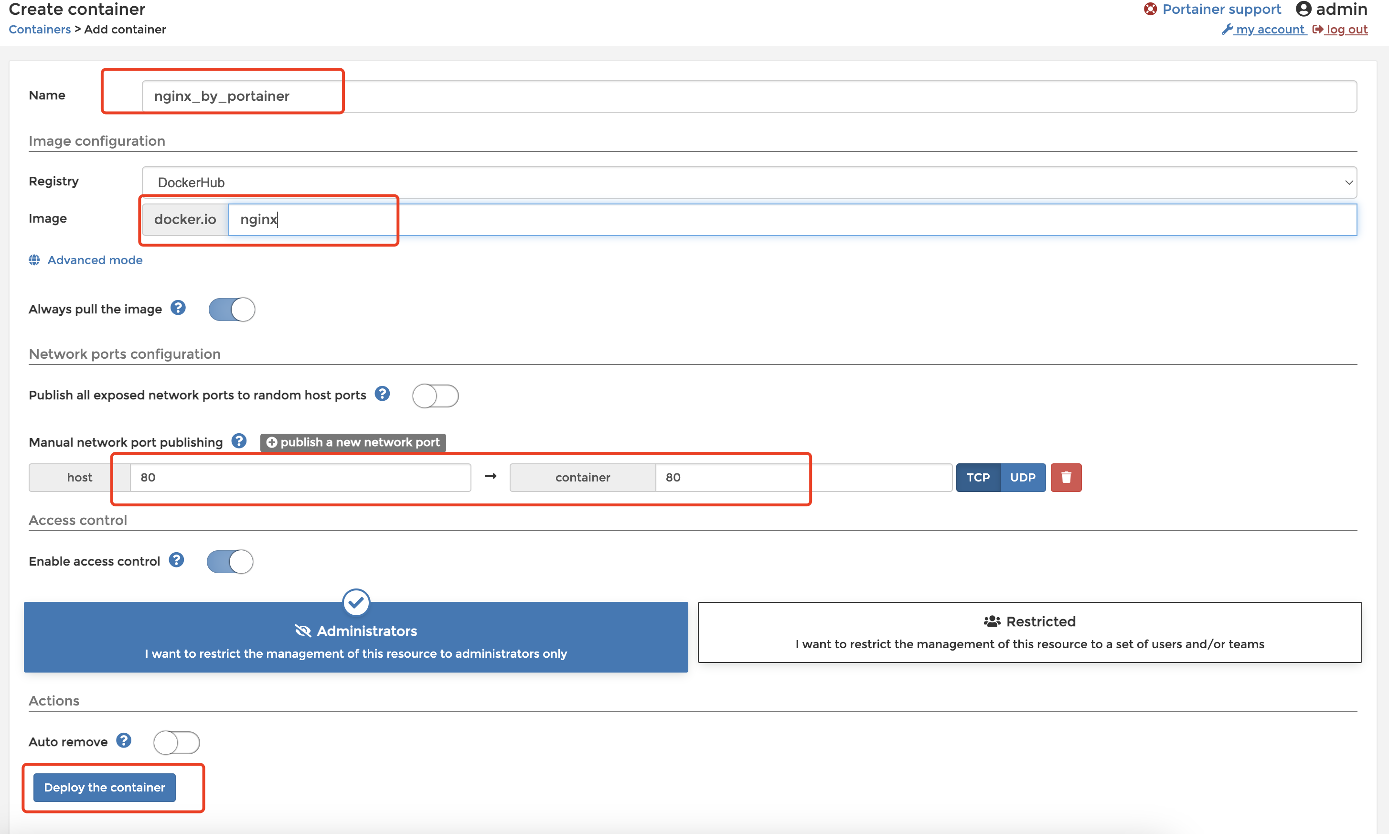Click the host port input field
The image size is (1389, 834).
[300, 478]
